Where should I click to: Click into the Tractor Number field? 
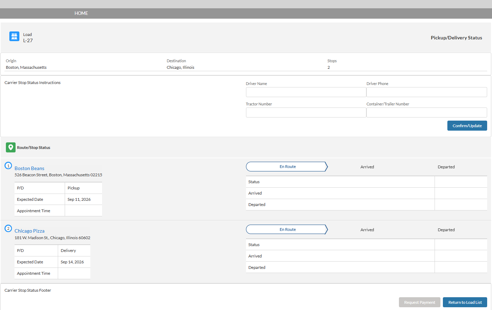(x=306, y=112)
